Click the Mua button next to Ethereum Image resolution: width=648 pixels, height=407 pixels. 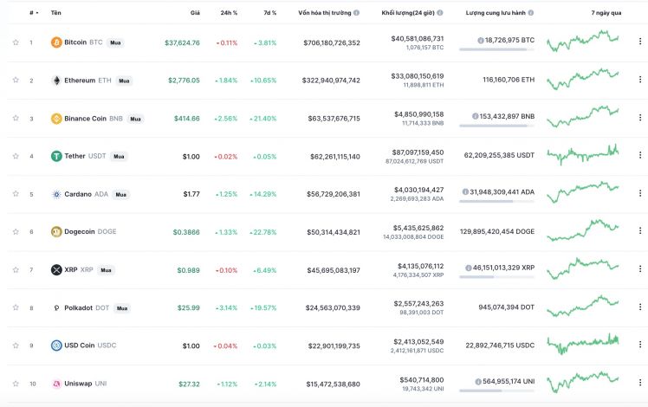[124, 81]
